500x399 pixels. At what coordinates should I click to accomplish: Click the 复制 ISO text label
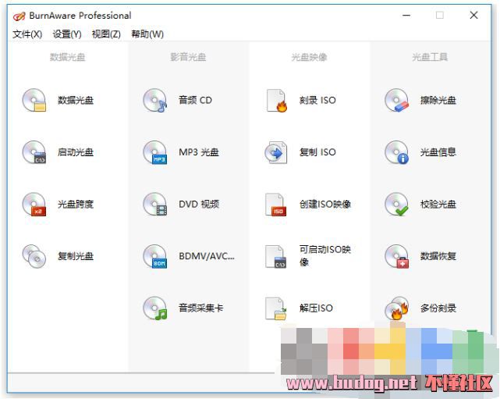coord(317,152)
